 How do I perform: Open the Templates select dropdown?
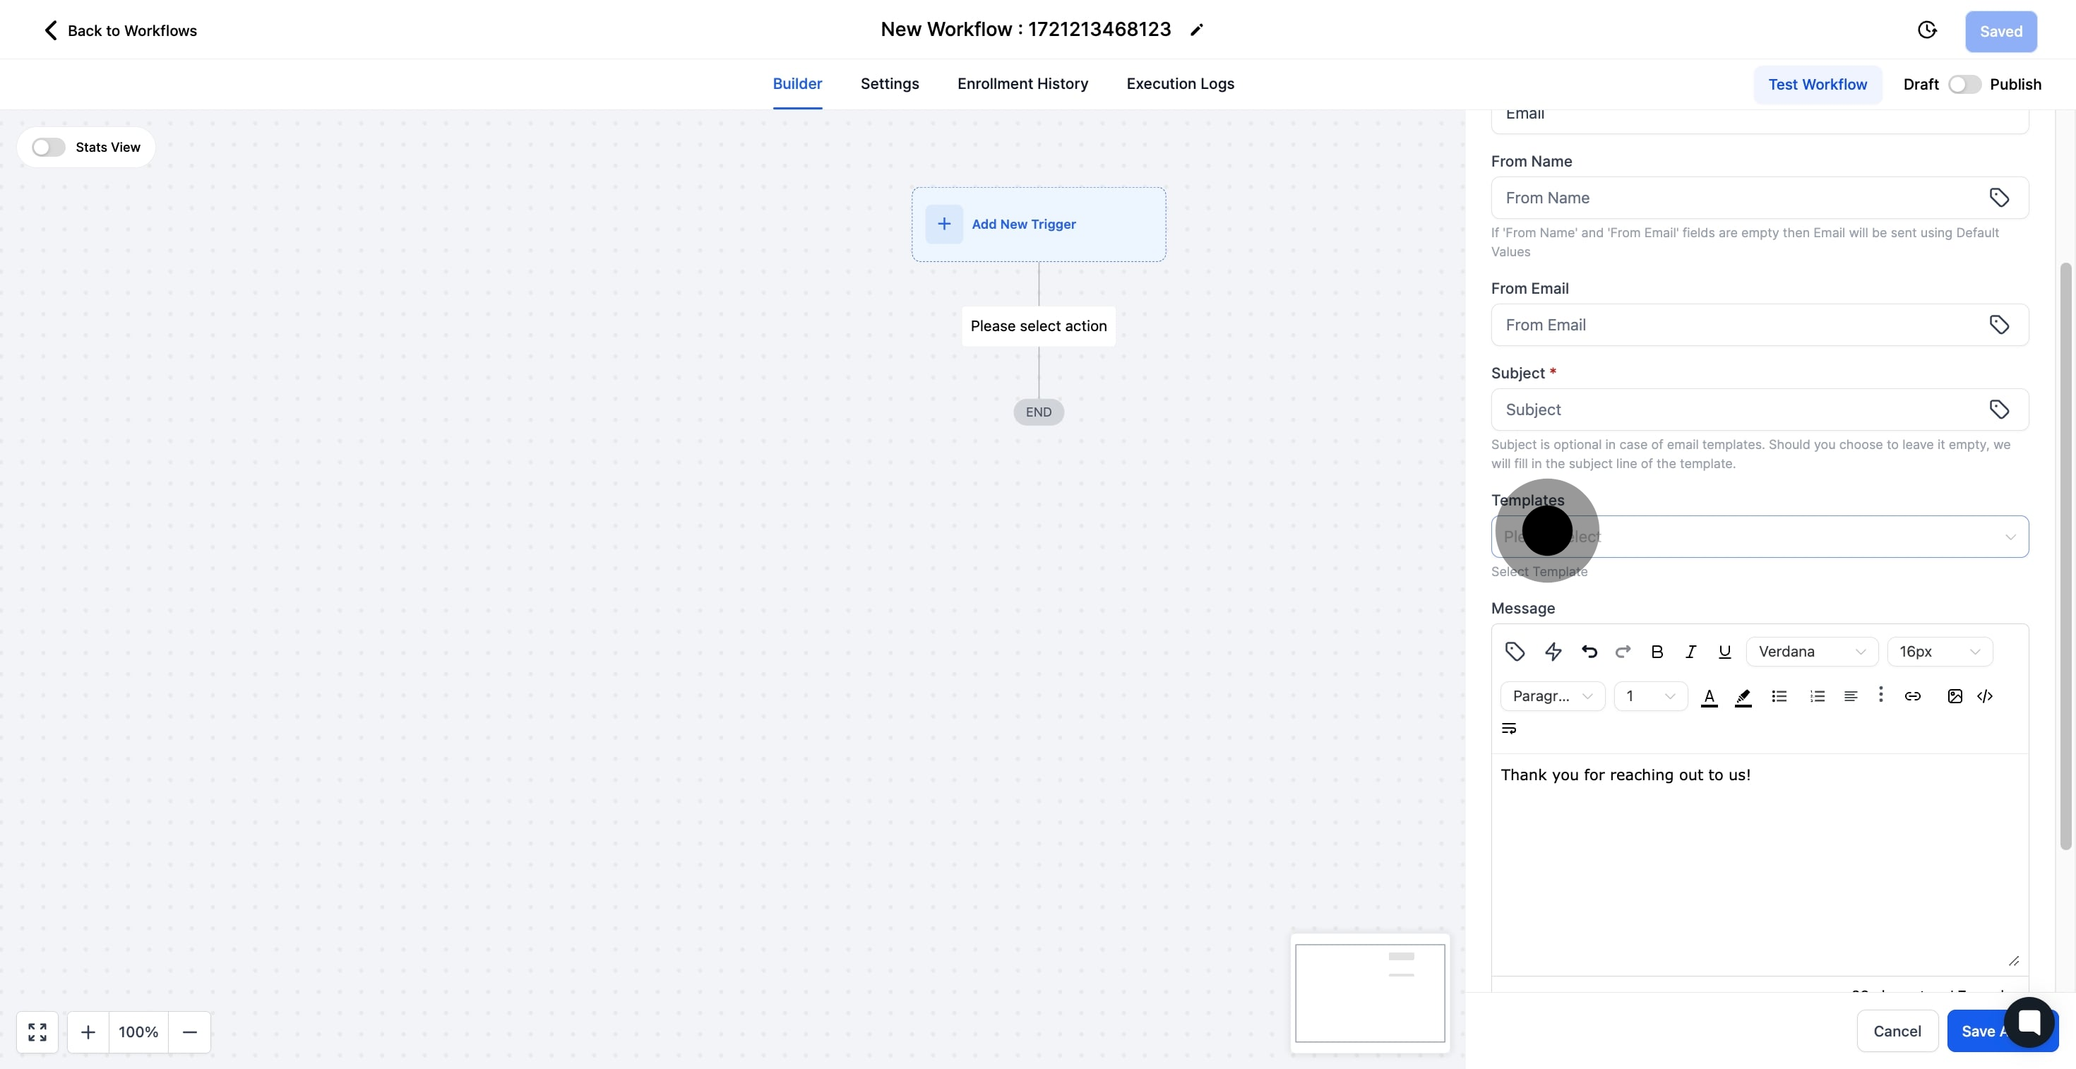pos(1759,537)
